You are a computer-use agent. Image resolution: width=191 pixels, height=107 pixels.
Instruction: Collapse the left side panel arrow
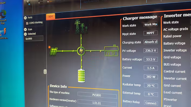pyautogui.click(x=45, y=72)
